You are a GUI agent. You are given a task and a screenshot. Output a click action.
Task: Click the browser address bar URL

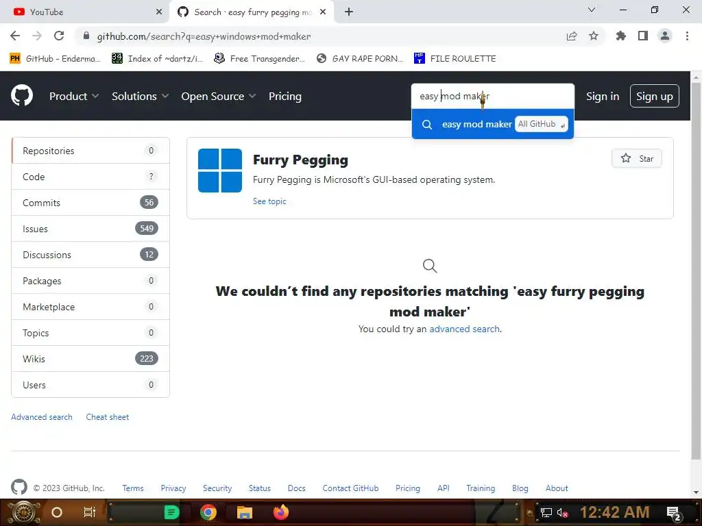point(204,36)
